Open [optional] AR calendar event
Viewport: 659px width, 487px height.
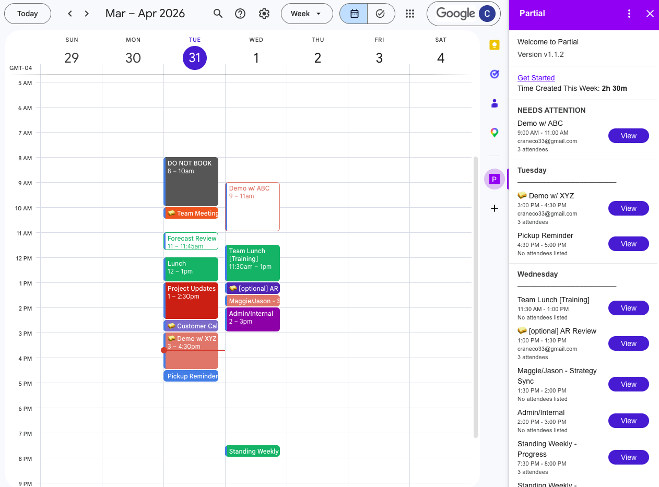point(253,288)
